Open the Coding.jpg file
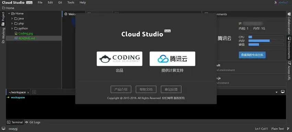 click(25, 33)
